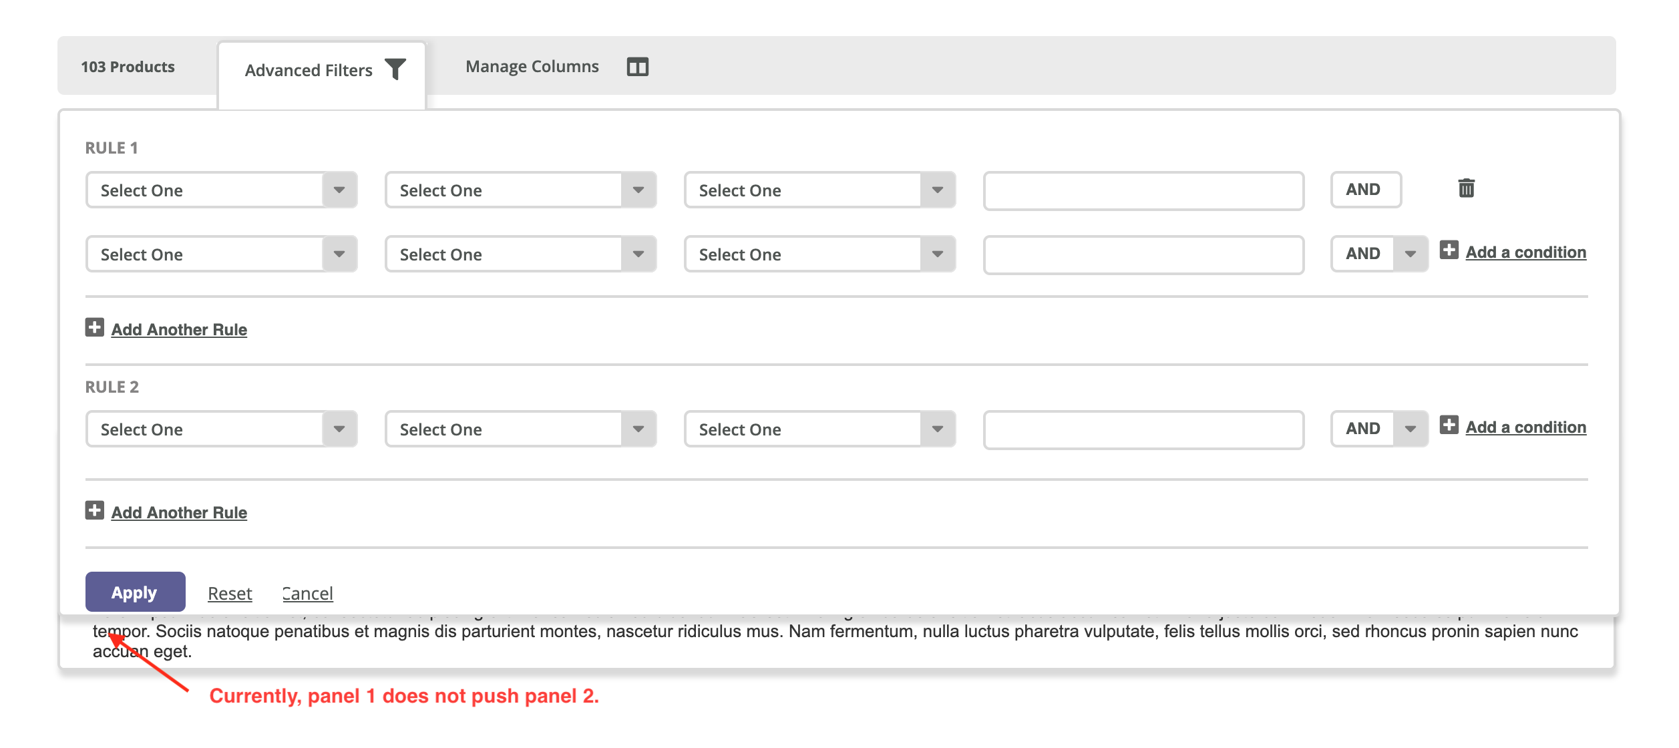Click the value text field in Rule 2
Screen dimensions: 1679x748
click(1143, 429)
